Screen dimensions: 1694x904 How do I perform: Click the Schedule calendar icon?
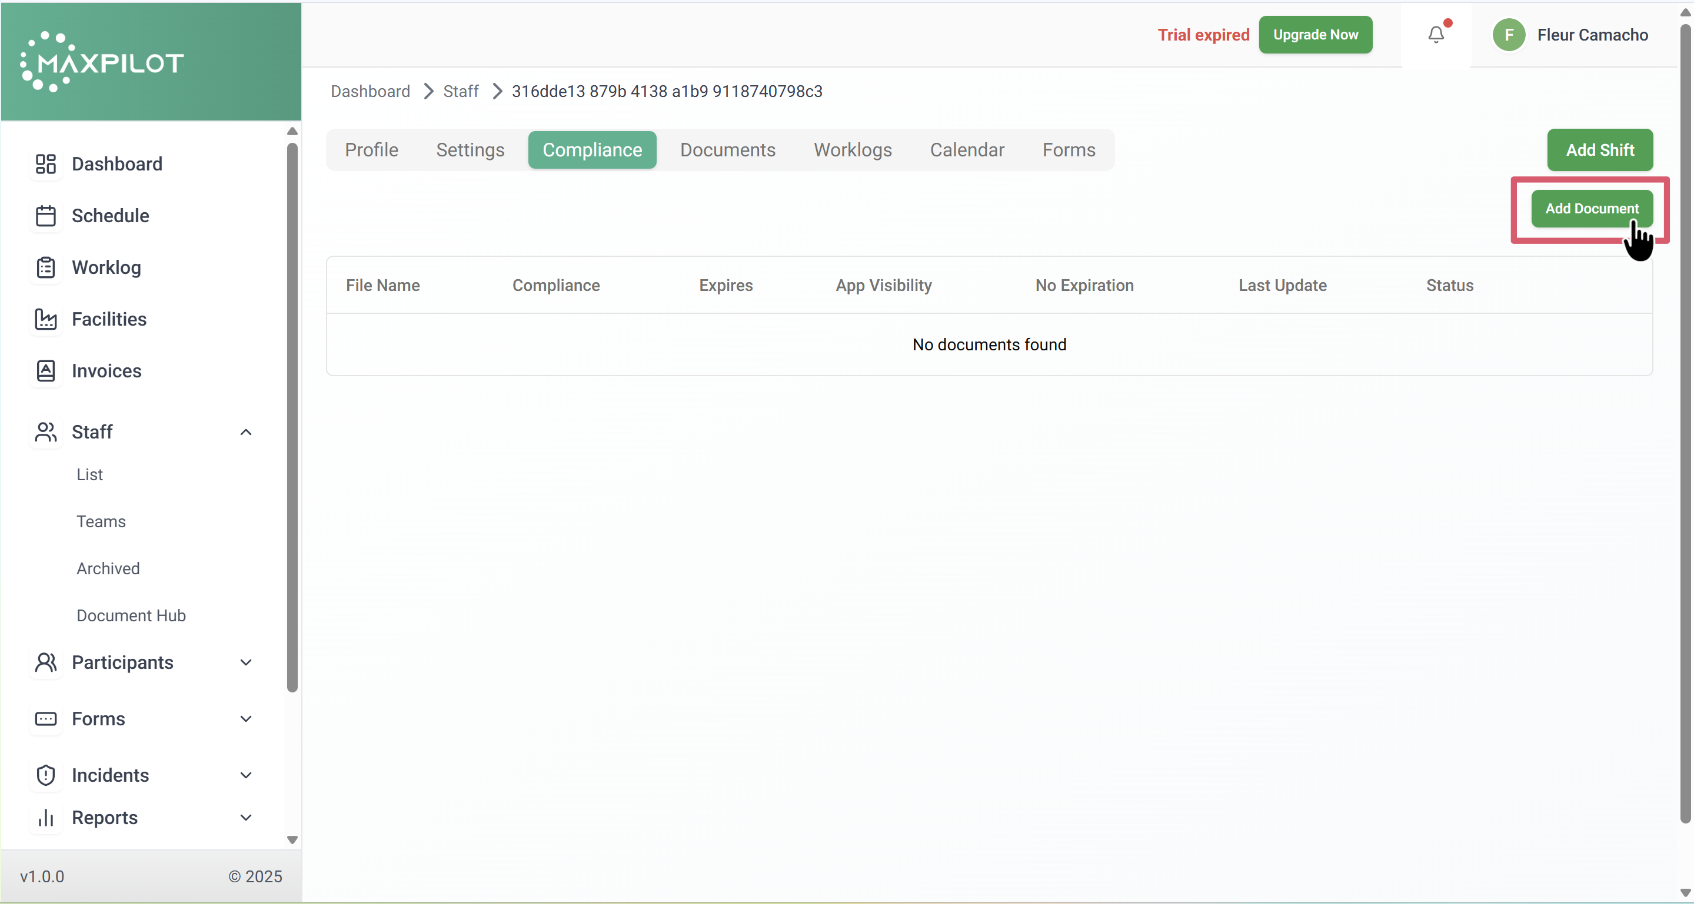(45, 216)
